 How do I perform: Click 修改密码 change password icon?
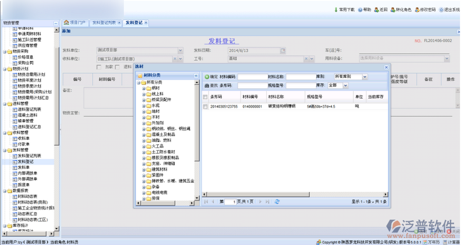pyautogui.click(x=417, y=10)
